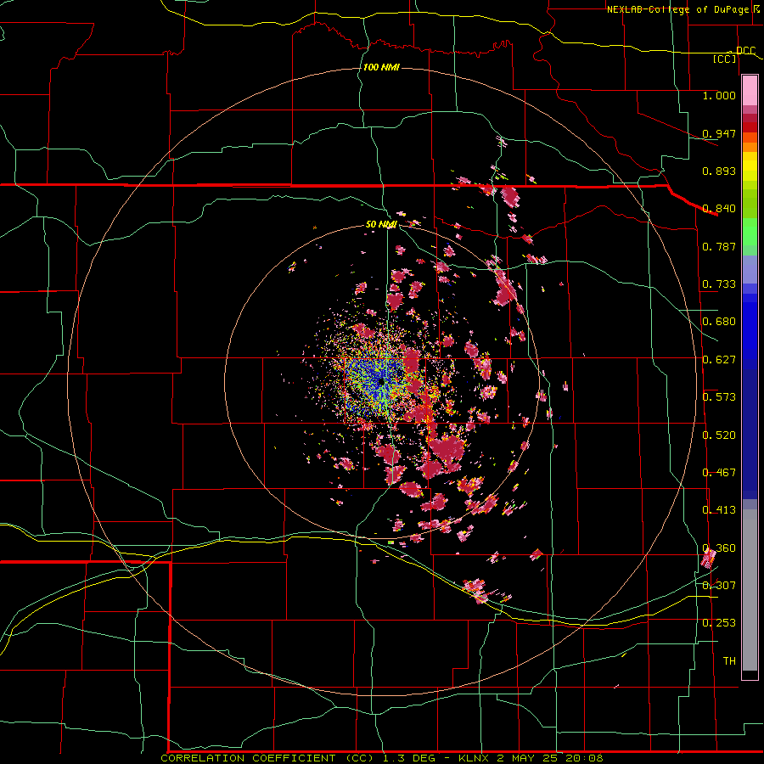Image resolution: width=764 pixels, height=764 pixels.
Task: Click the NEXLAB-College of DuPage title text
Action: click(x=677, y=9)
